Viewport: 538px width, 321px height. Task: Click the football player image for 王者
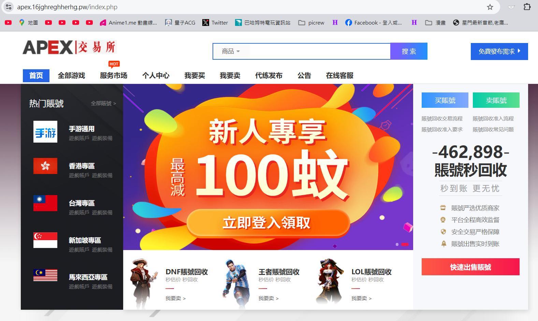(237, 283)
